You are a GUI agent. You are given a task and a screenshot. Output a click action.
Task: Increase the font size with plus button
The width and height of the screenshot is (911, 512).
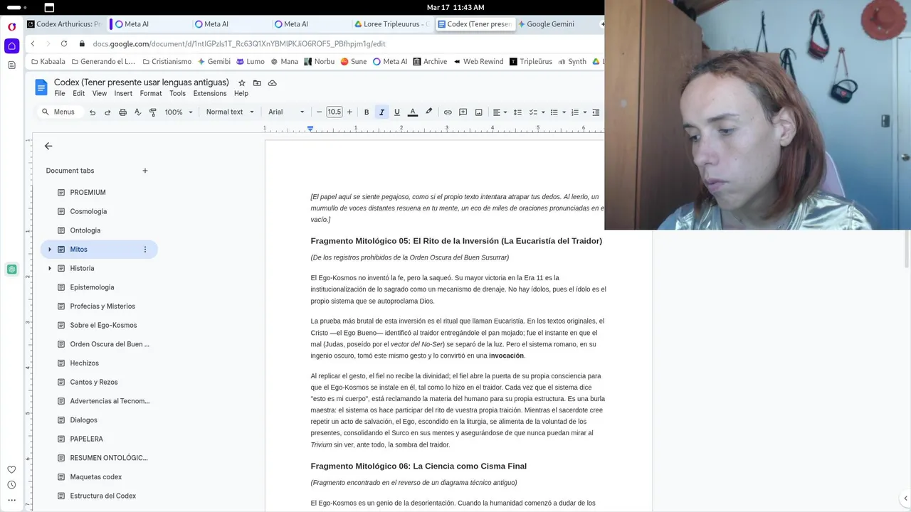(349, 112)
